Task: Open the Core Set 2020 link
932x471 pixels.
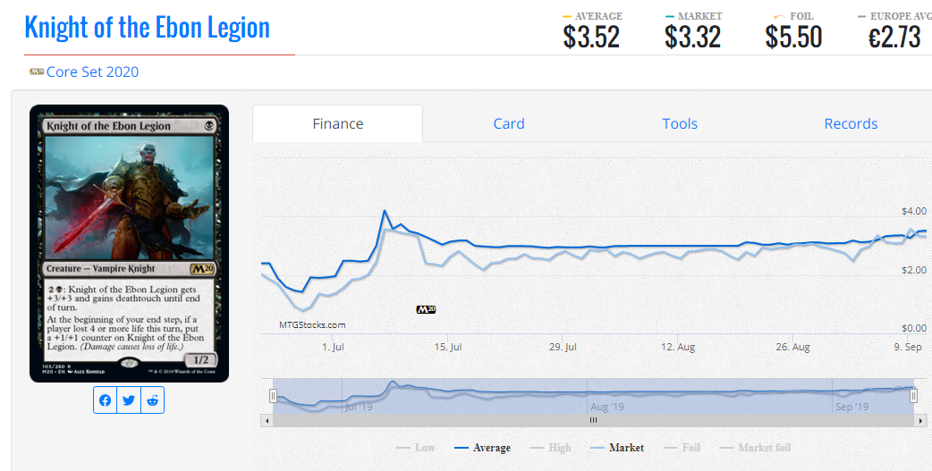Action: [x=92, y=71]
